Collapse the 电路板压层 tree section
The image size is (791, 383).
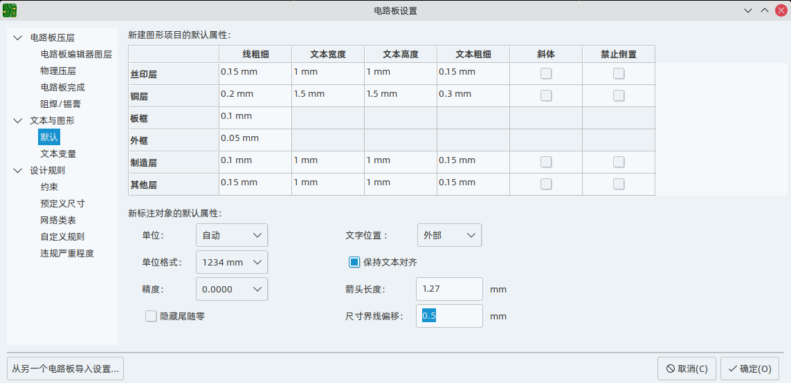point(18,38)
